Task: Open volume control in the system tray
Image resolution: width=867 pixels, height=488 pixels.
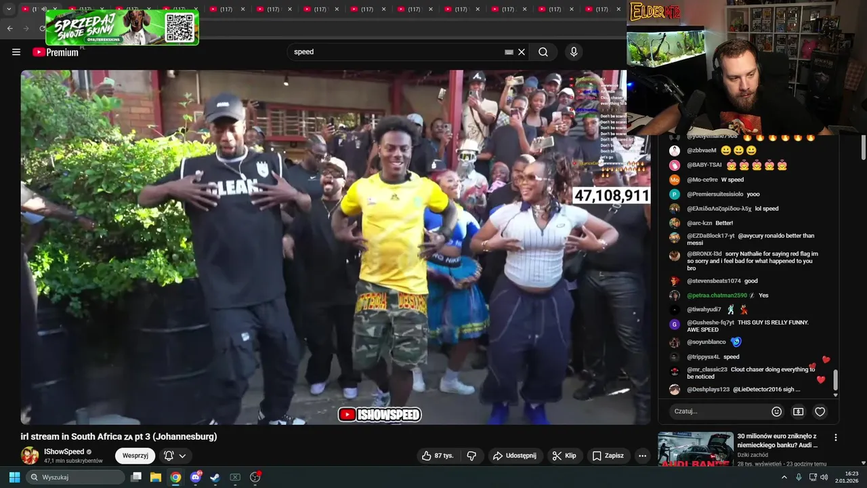Action: tap(824, 477)
